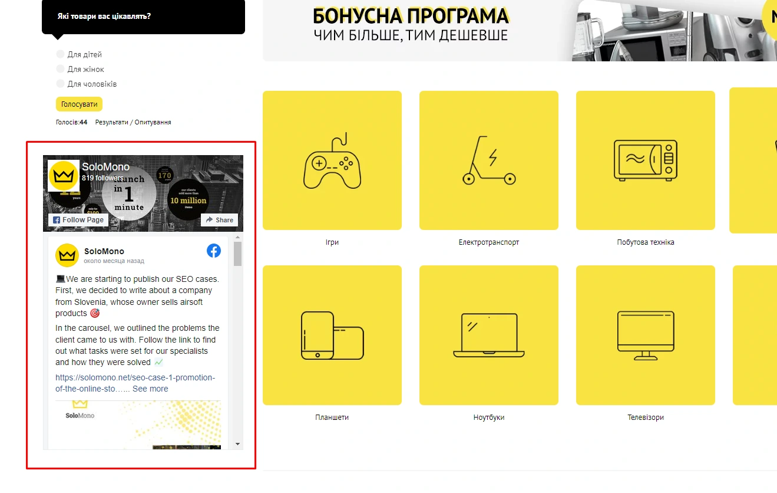This screenshot has height=493, width=777.
Task: Choose the 'Для жінок' radio option
Action: tap(60, 69)
